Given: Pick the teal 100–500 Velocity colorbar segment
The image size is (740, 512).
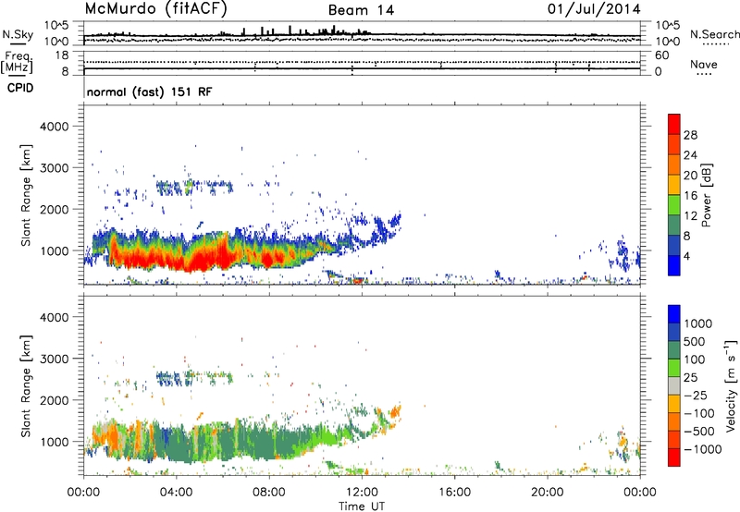Looking at the screenshot, I should (674, 350).
